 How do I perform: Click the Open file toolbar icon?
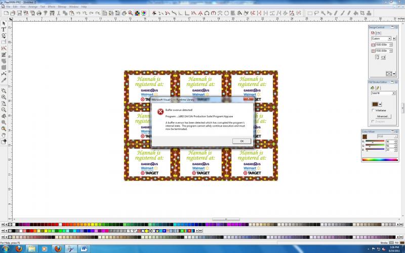(13, 13)
